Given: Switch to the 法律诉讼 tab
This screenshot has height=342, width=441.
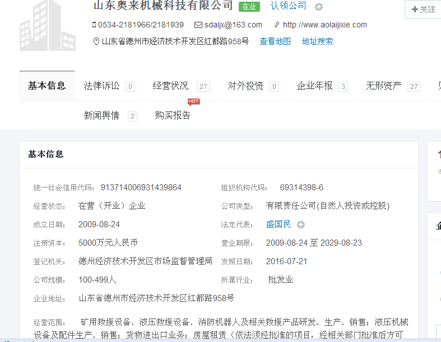Looking at the screenshot, I should 101,86.
